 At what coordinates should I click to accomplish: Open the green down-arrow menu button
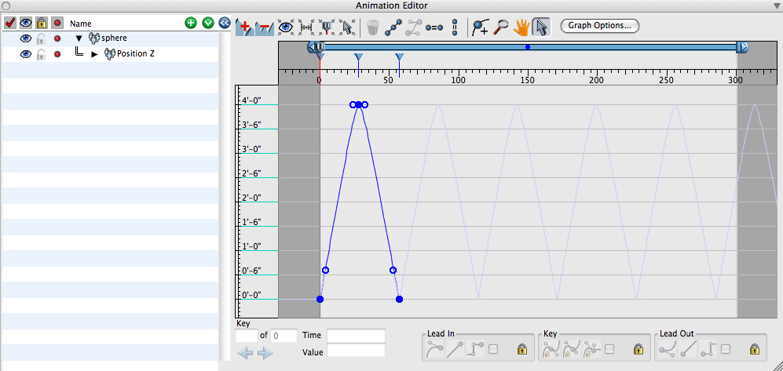click(x=208, y=23)
